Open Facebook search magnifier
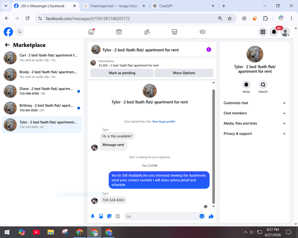298x238 pixels. coord(20,32)
